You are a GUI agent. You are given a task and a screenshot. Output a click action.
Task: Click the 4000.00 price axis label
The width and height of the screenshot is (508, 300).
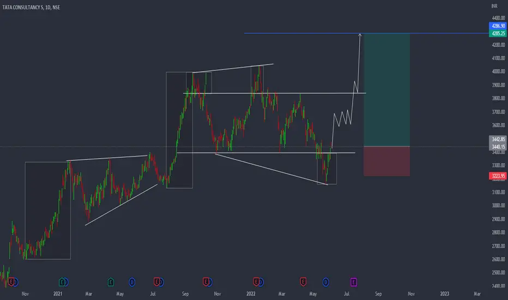(498, 71)
